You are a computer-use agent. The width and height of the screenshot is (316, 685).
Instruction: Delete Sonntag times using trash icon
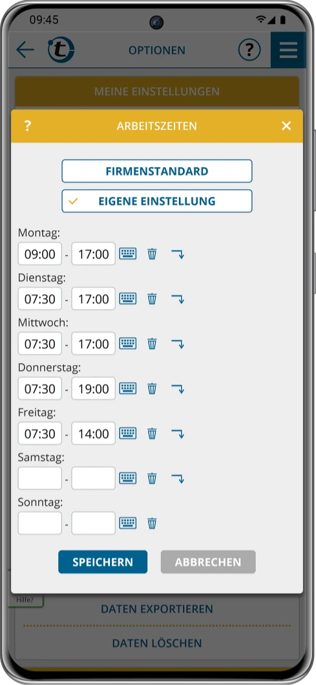click(x=152, y=523)
